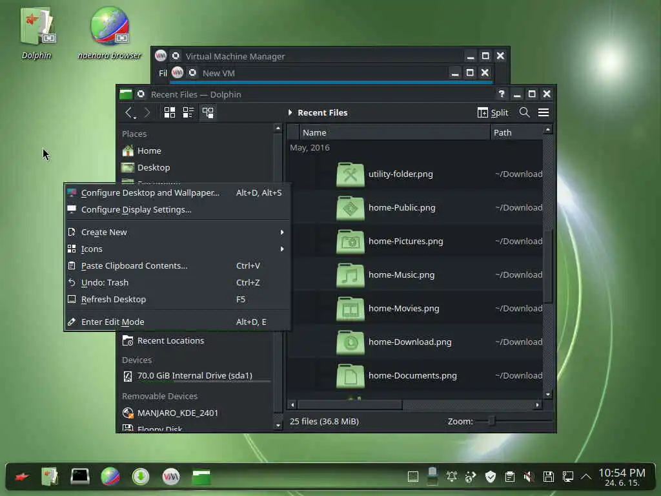The width and height of the screenshot is (661, 496).
Task: Open clipboard tray icon
Action: [510, 477]
